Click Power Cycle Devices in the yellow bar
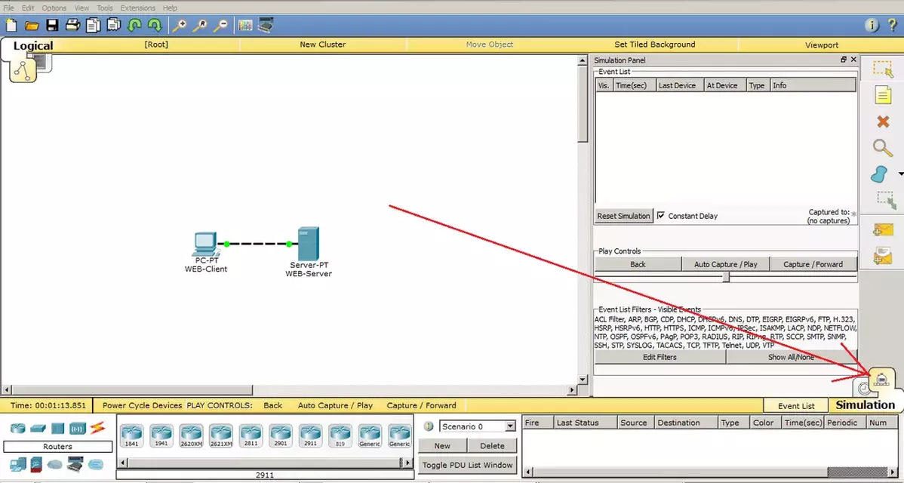Screen dimensions: 904x483 point(142,405)
